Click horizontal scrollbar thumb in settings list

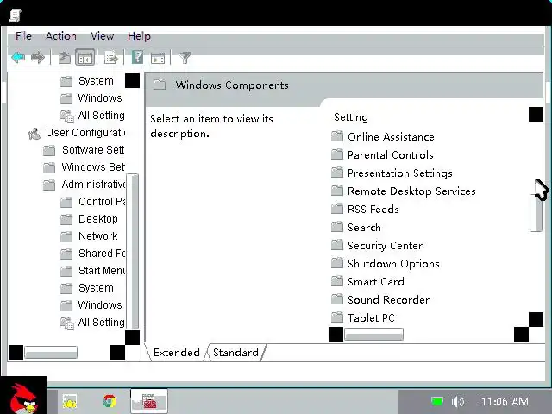click(373, 334)
